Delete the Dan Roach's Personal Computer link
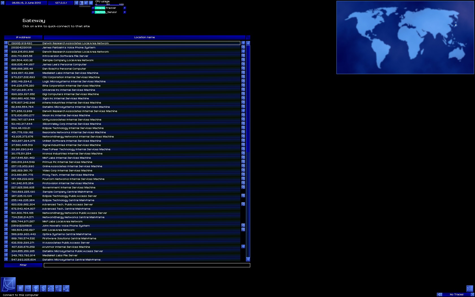This screenshot has height=297, width=475. [x=6, y=68]
